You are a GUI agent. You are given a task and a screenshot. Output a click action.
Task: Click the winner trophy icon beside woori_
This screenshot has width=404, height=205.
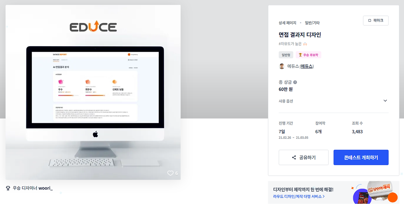(x=8, y=188)
